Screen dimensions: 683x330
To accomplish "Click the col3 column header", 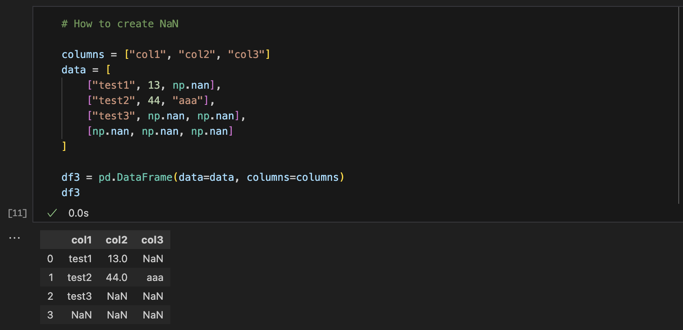I will click(x=152, y=240).
